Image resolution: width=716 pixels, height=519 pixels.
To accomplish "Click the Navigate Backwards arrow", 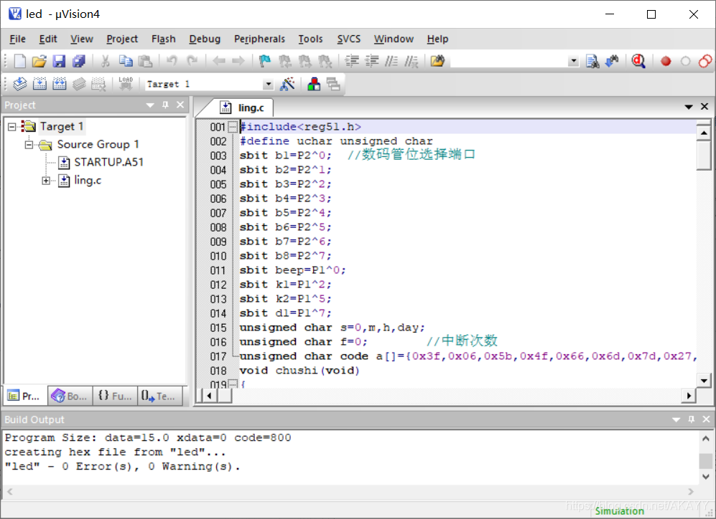I will tap(219, 61).
